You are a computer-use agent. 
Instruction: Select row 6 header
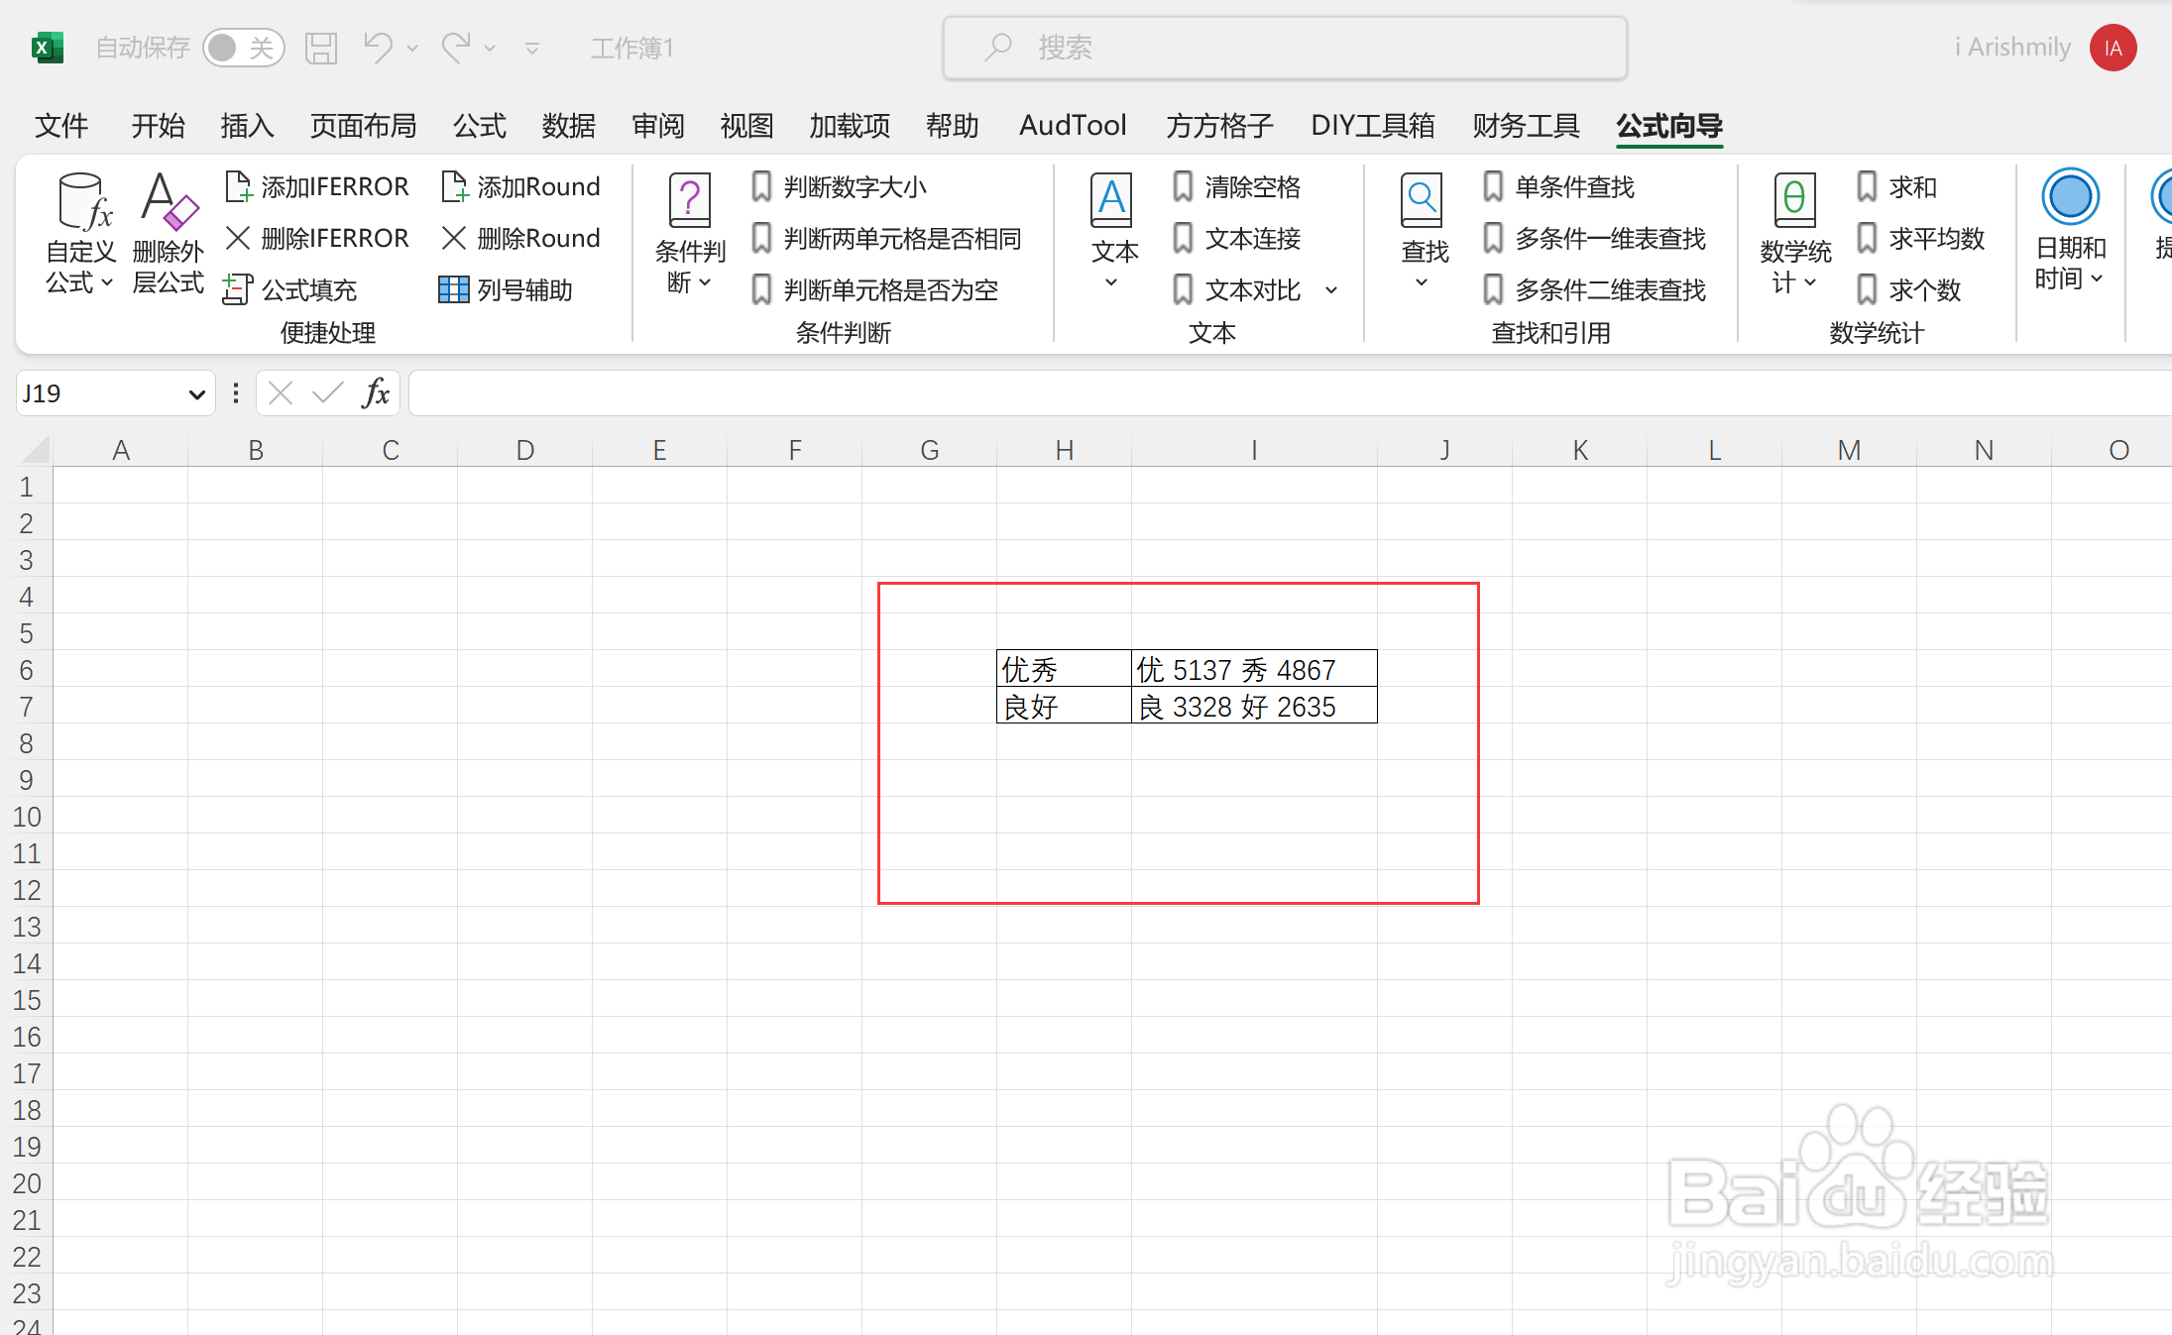[26, 670]
